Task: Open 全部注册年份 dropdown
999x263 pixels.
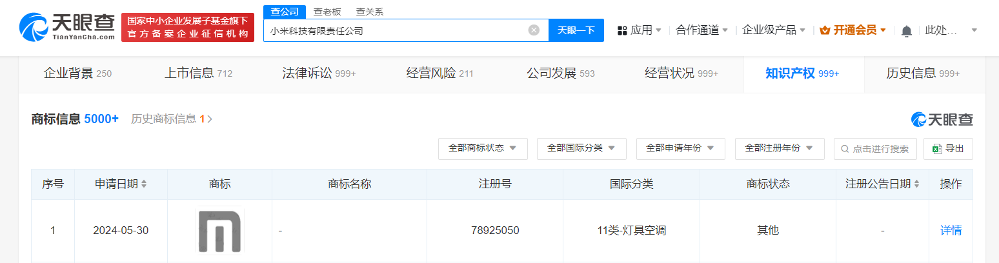Action: tap(780, 149)
